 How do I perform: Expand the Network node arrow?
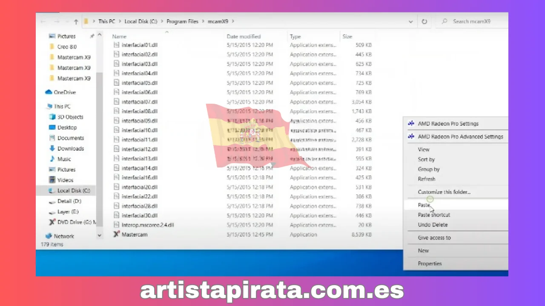[x=100, y=235]
